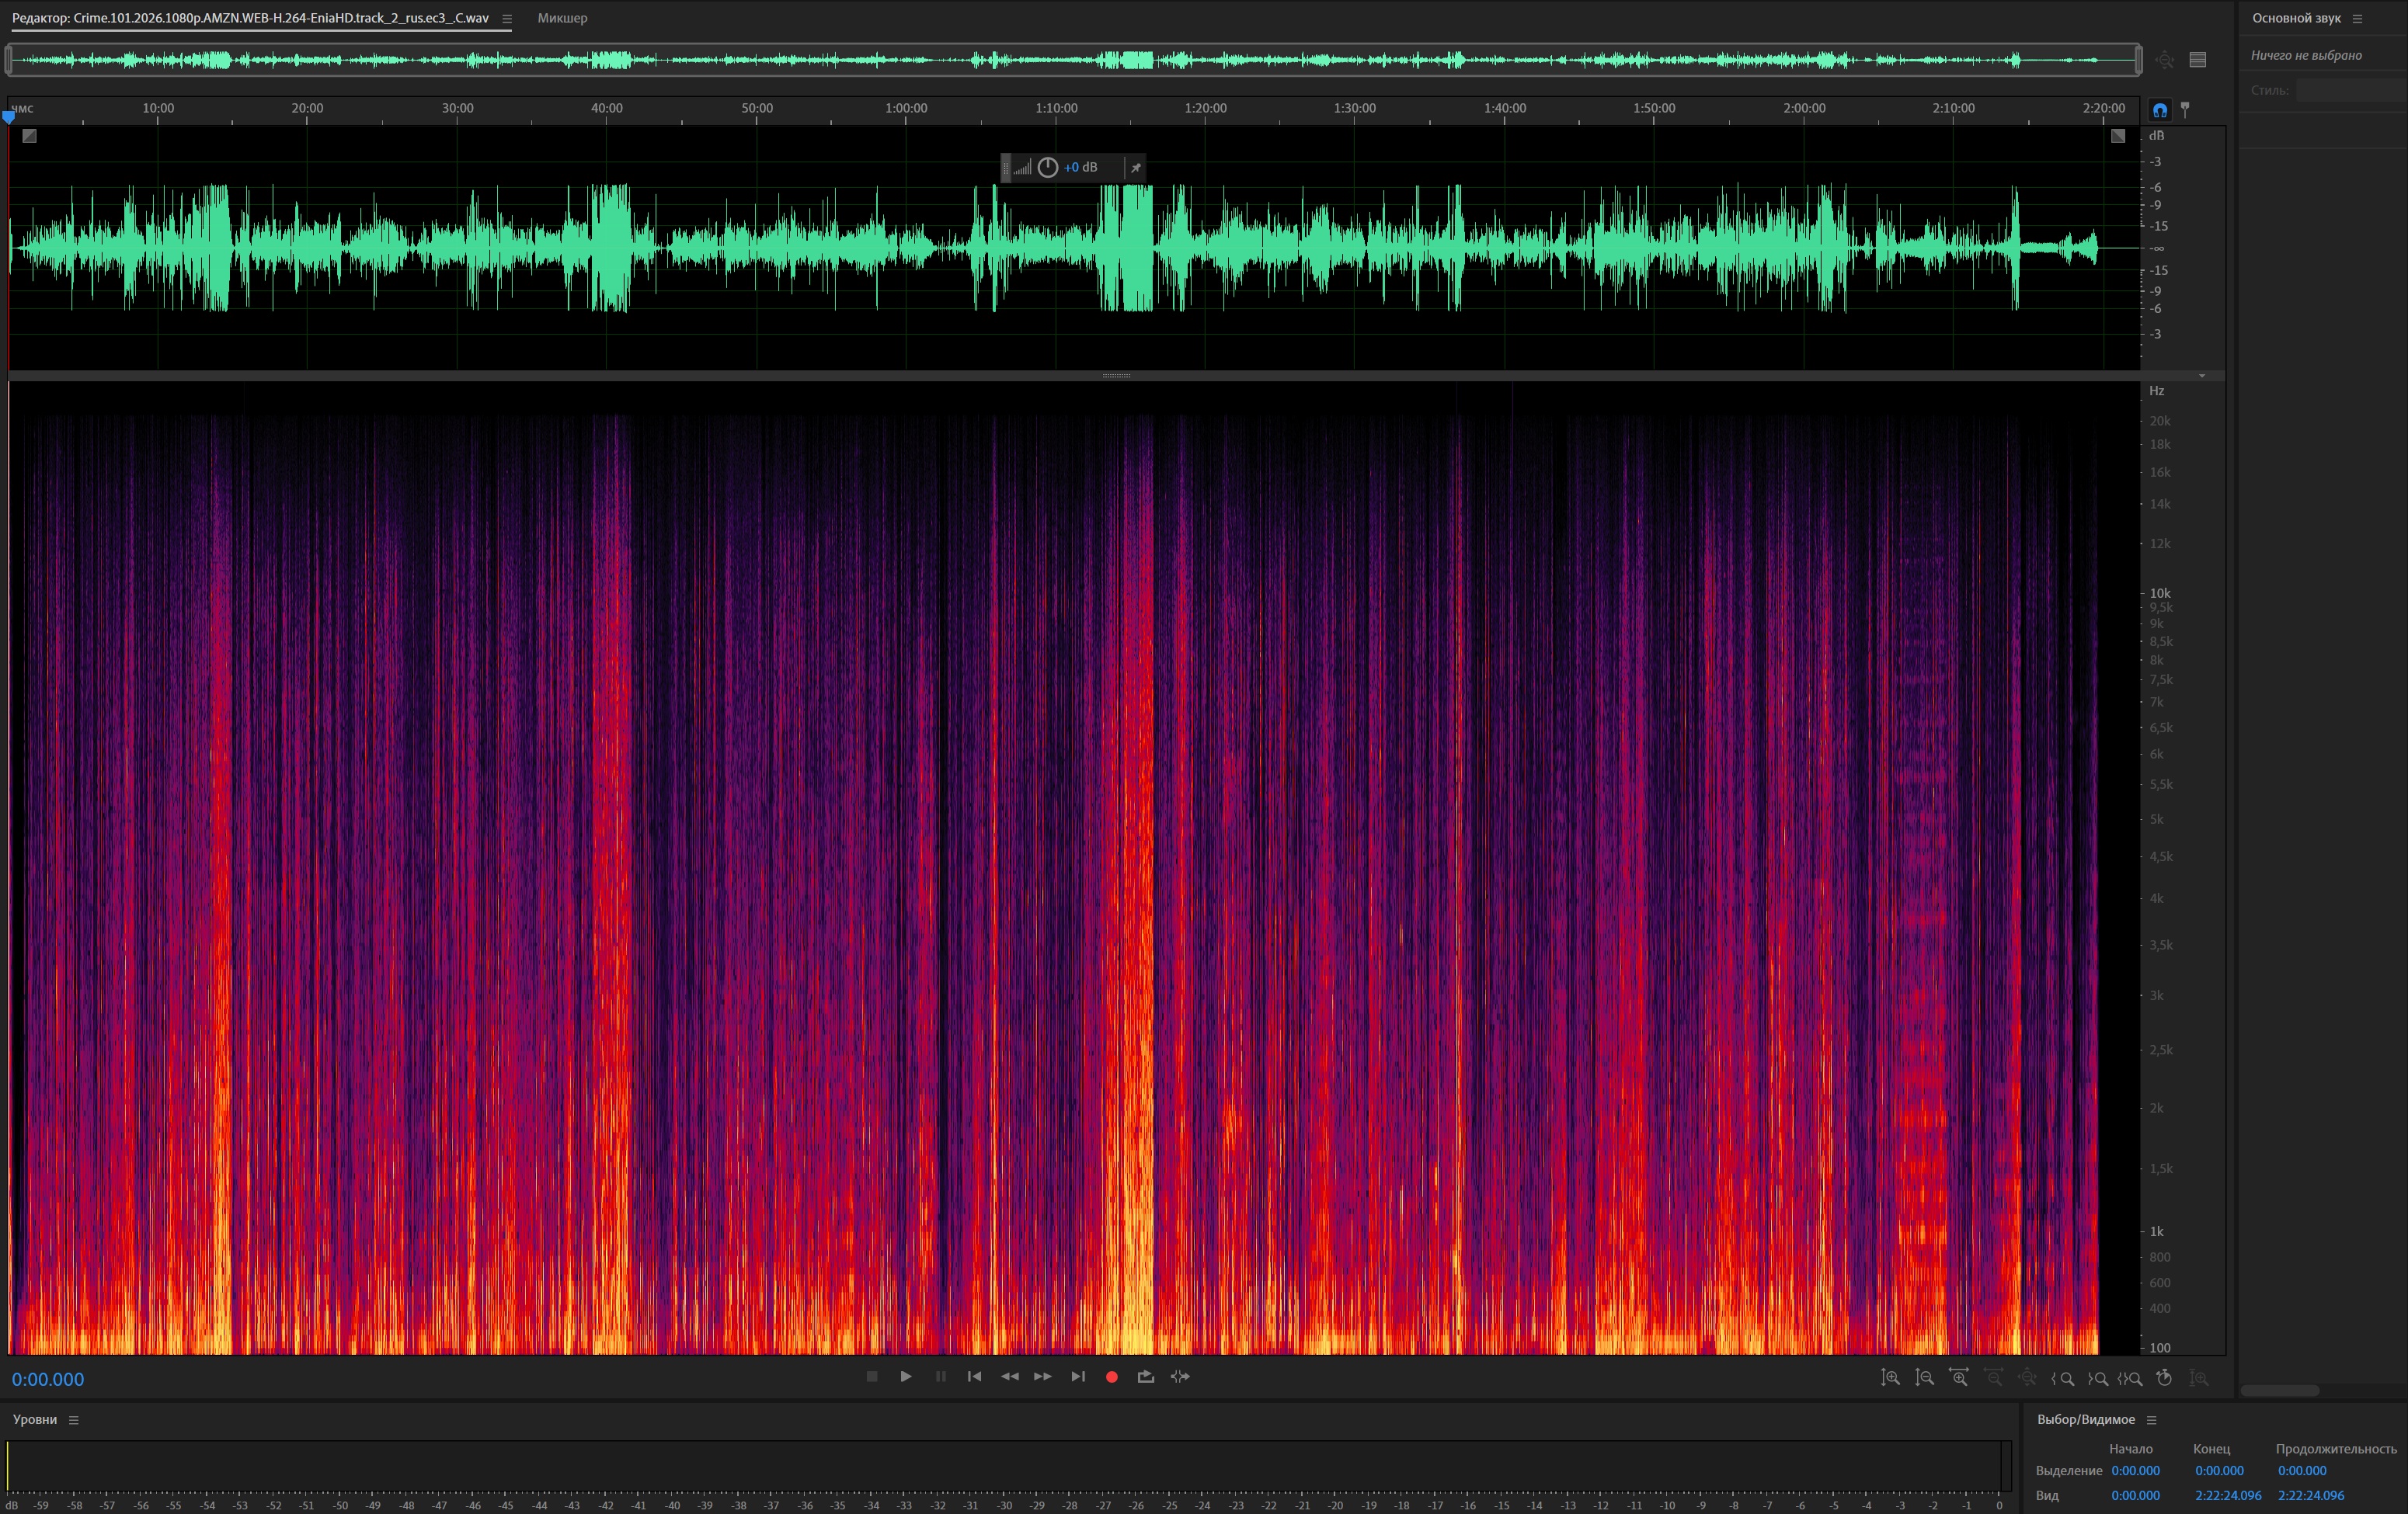This screenshot has width=2408, height=1514.
Task: Click the Loop Playback icon
Action: tap(1146, 1377)
